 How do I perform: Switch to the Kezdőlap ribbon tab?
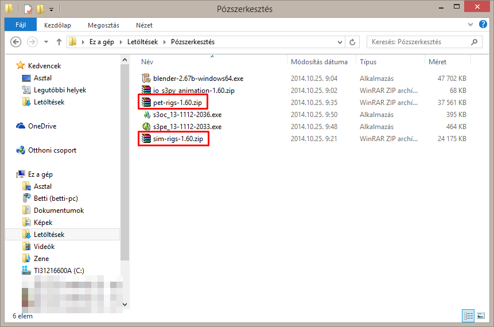coord(57,25)
